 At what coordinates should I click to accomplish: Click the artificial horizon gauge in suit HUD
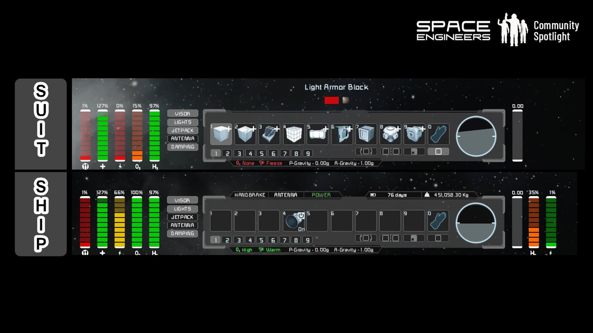point(476,136)
